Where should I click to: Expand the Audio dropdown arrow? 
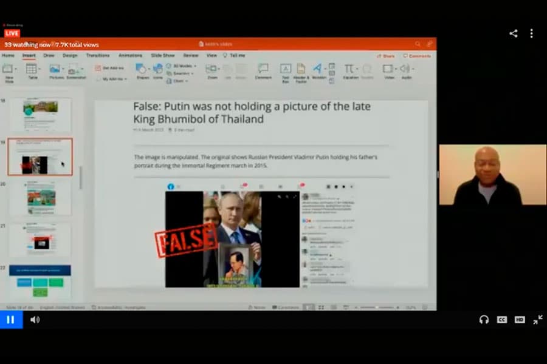pos(413,69)
